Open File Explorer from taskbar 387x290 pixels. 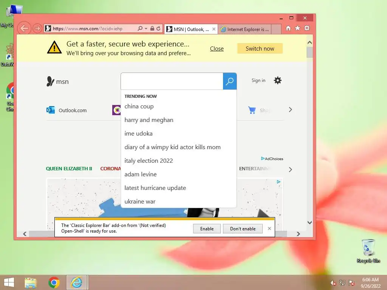click(x=31, y=282)
